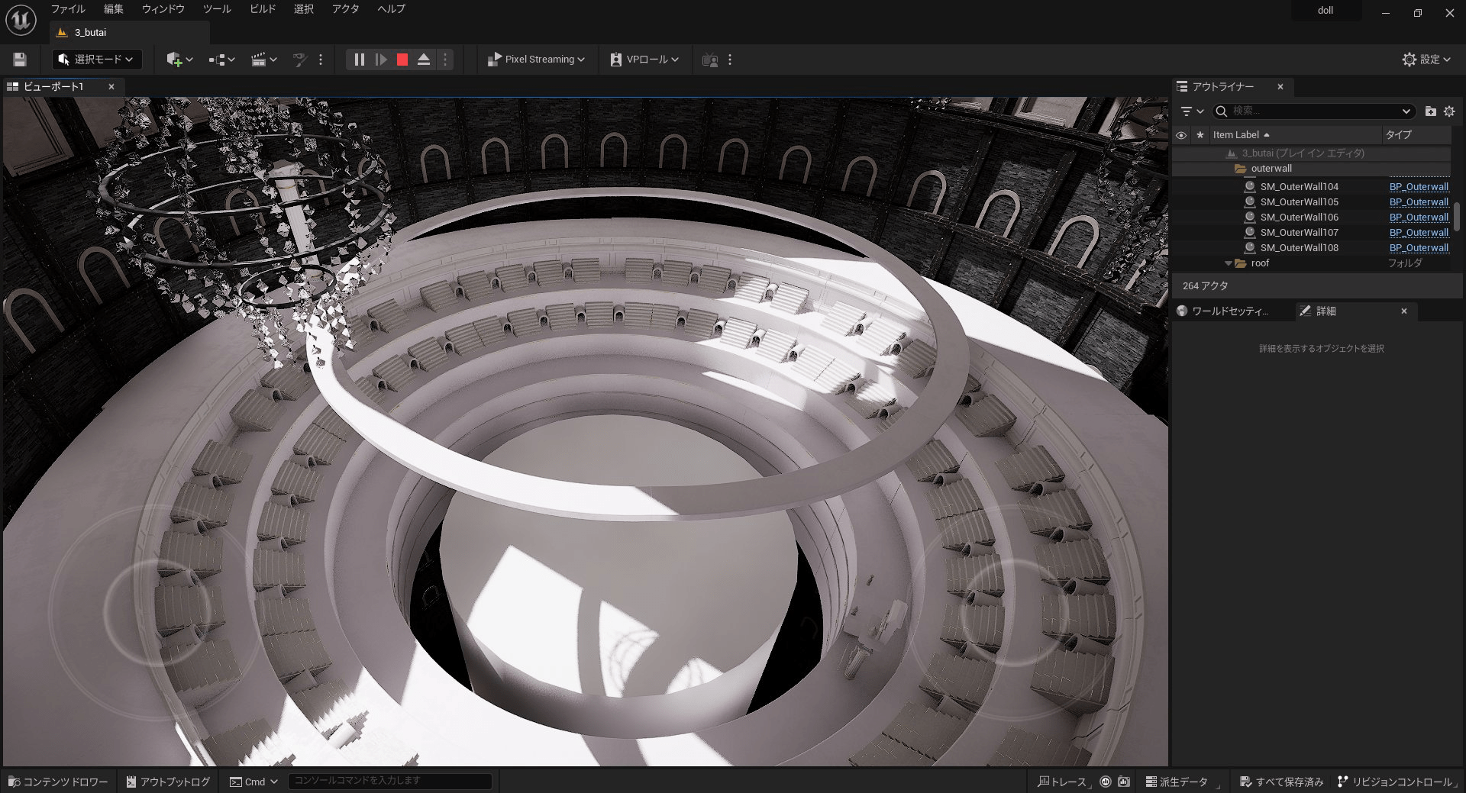Open the options dots left of 設定
The height and width of the screenshot is (793, 1466).
coord(730,60)
